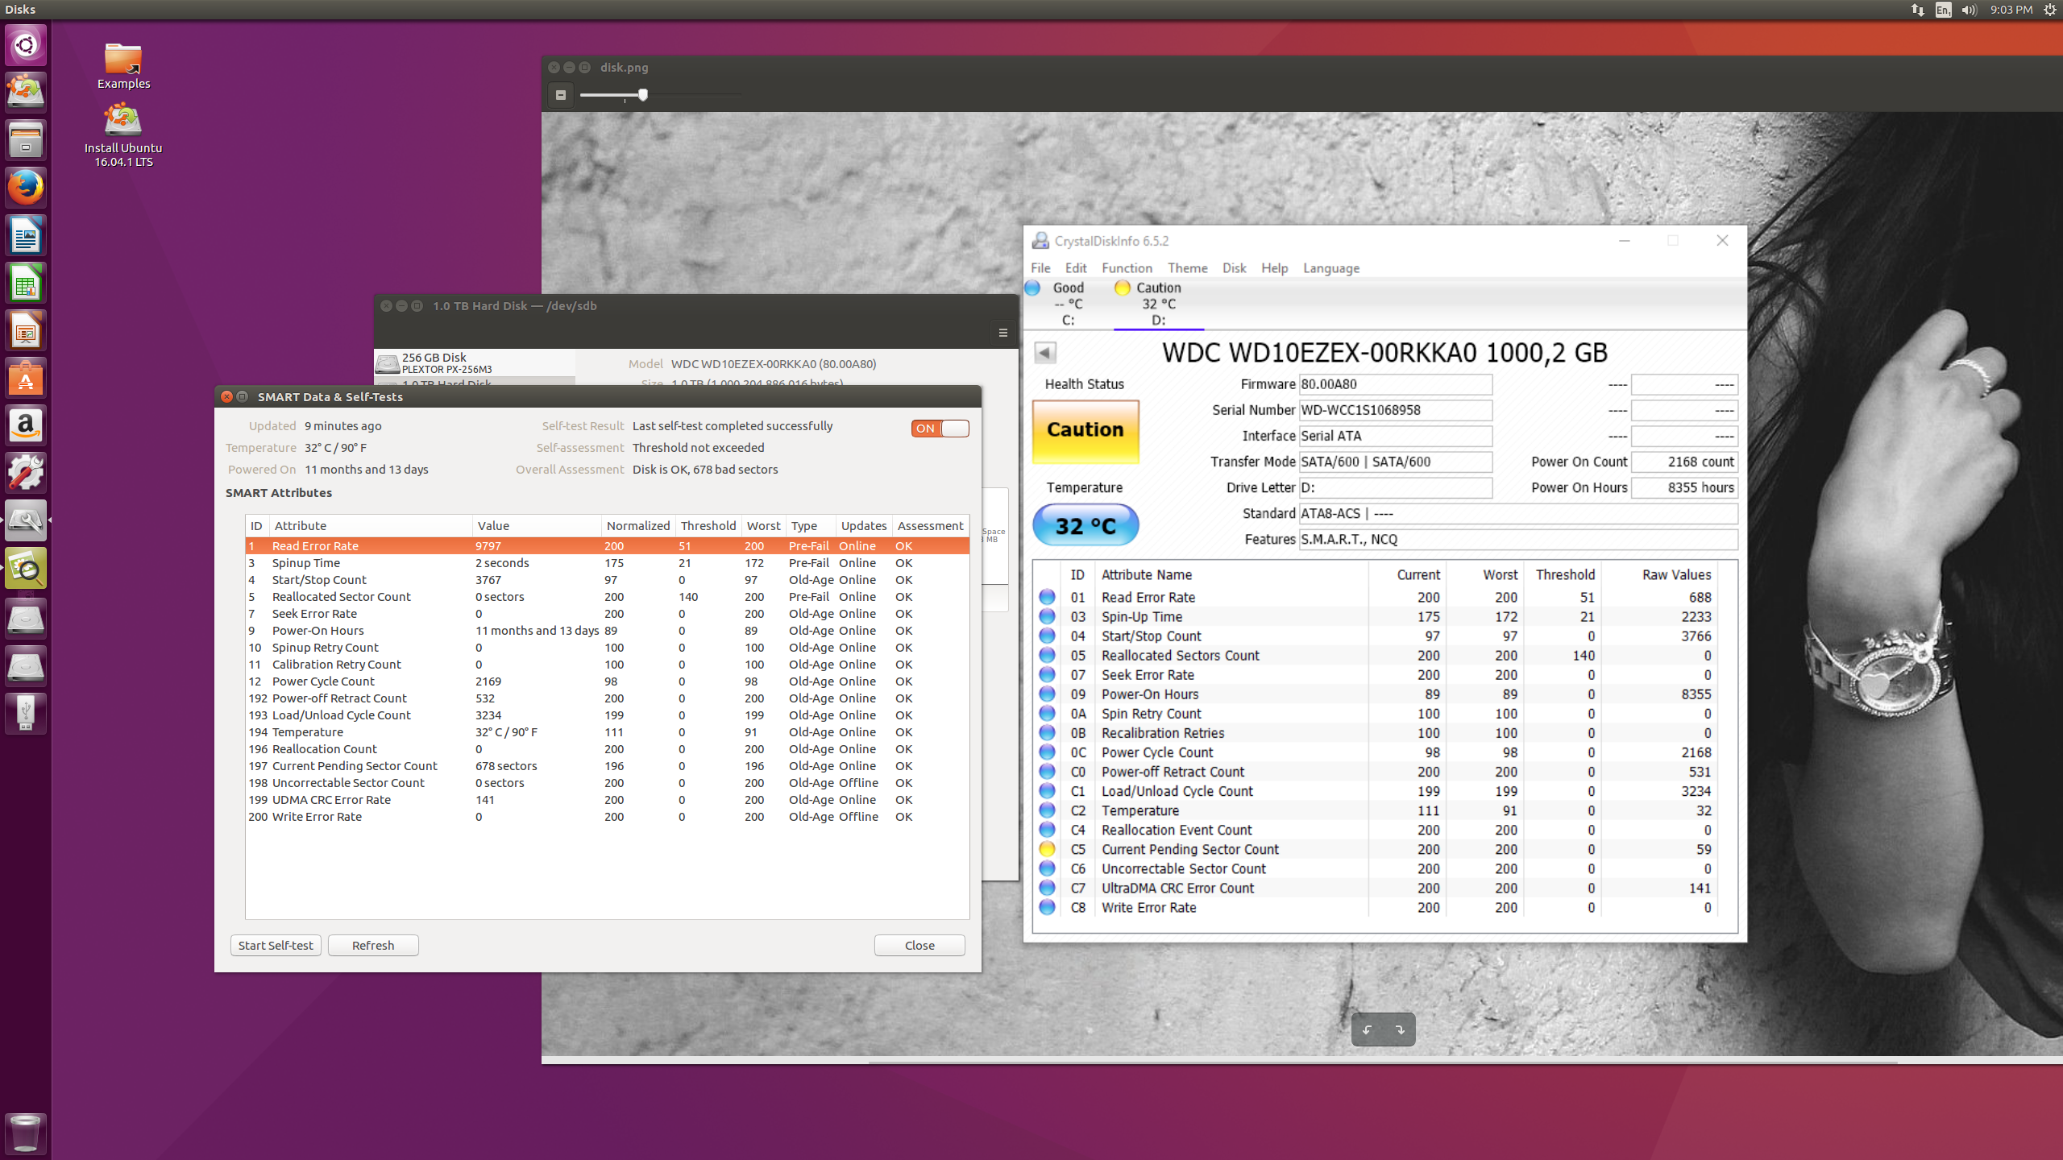Rotate the image counterclockwise in viewer

pos(1368,1029)
